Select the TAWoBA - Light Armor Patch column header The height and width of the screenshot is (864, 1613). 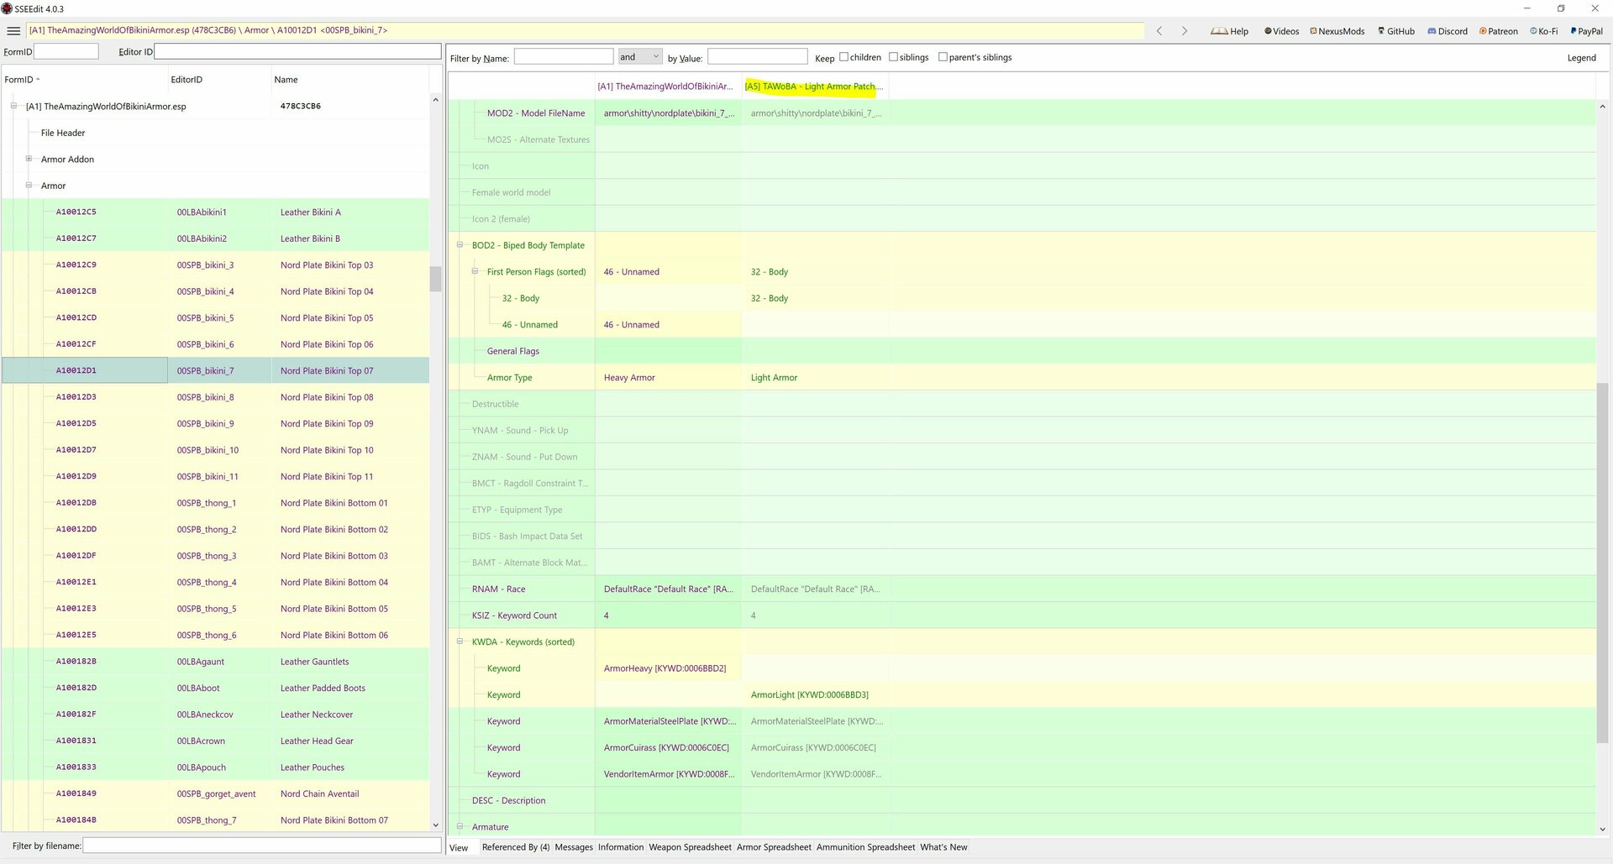coord(814,86)
